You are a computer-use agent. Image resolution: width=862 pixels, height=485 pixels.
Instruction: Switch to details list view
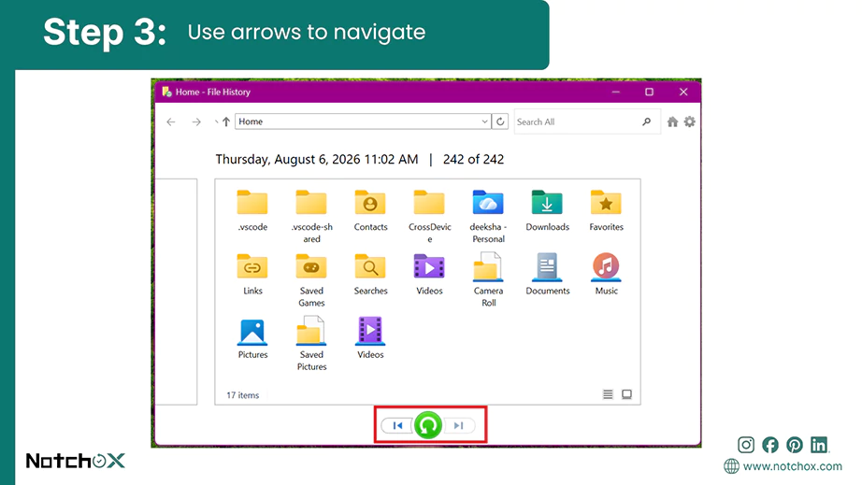(x=608, y=394)
